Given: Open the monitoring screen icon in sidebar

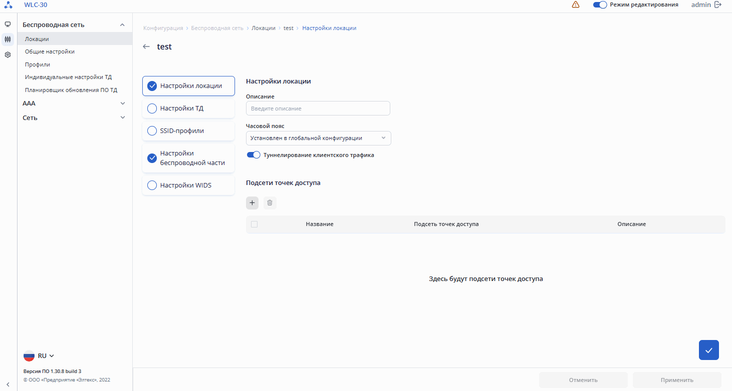Looking at the screenshot, I should (8, 24).
